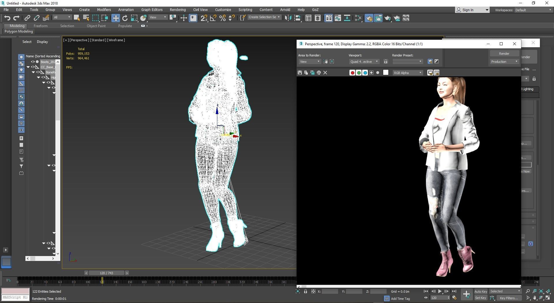Click the Redo arrow icon

(x=16, y=18)
